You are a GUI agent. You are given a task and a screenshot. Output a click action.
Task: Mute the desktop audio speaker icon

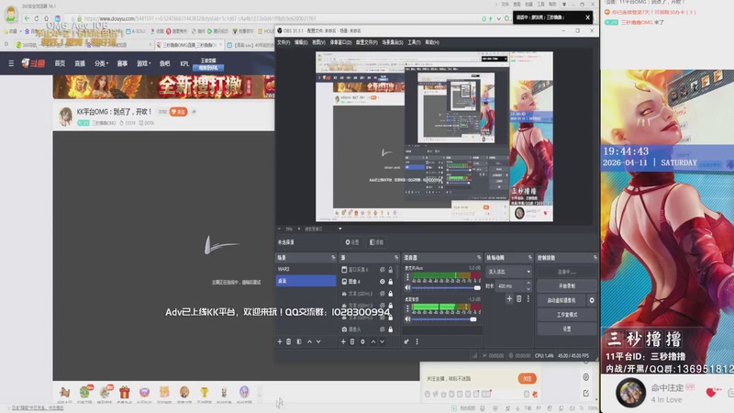pos(407,318)
